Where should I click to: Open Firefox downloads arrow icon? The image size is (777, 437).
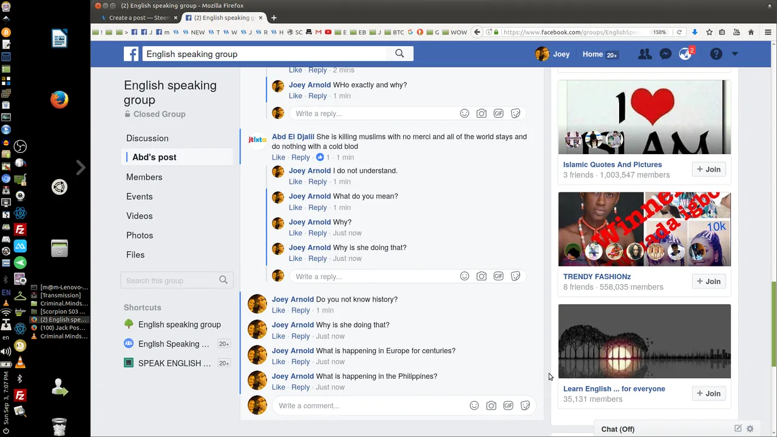coord(694,32)
